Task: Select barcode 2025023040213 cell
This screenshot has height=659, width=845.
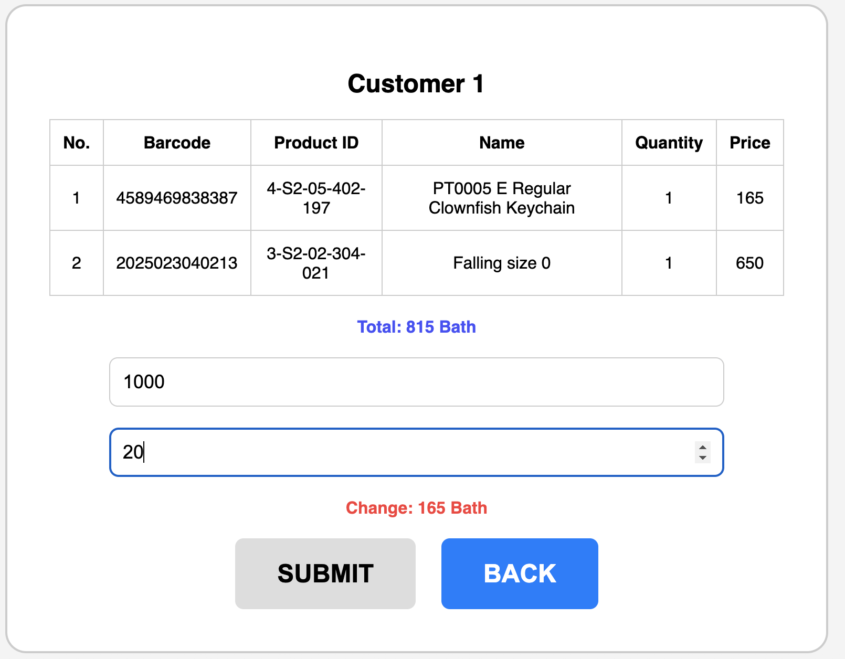Action: (177, 263)
